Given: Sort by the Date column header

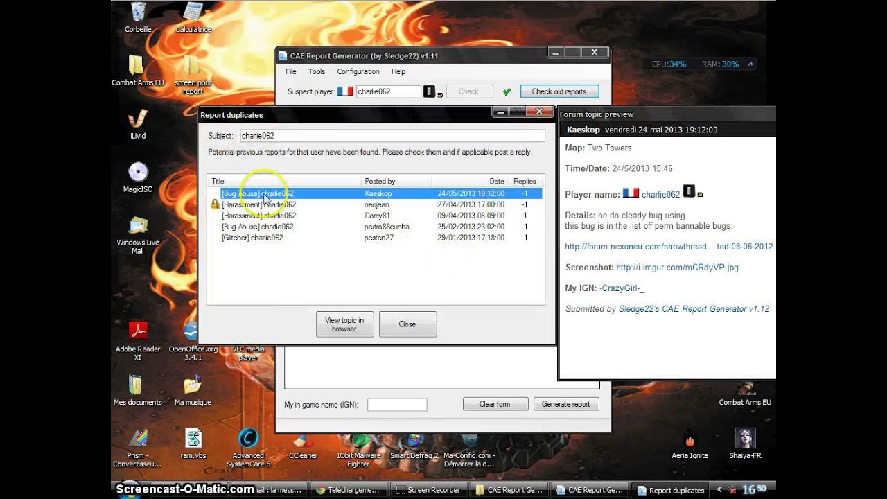Looking at the screenshot, I should [x=470, y=181].
